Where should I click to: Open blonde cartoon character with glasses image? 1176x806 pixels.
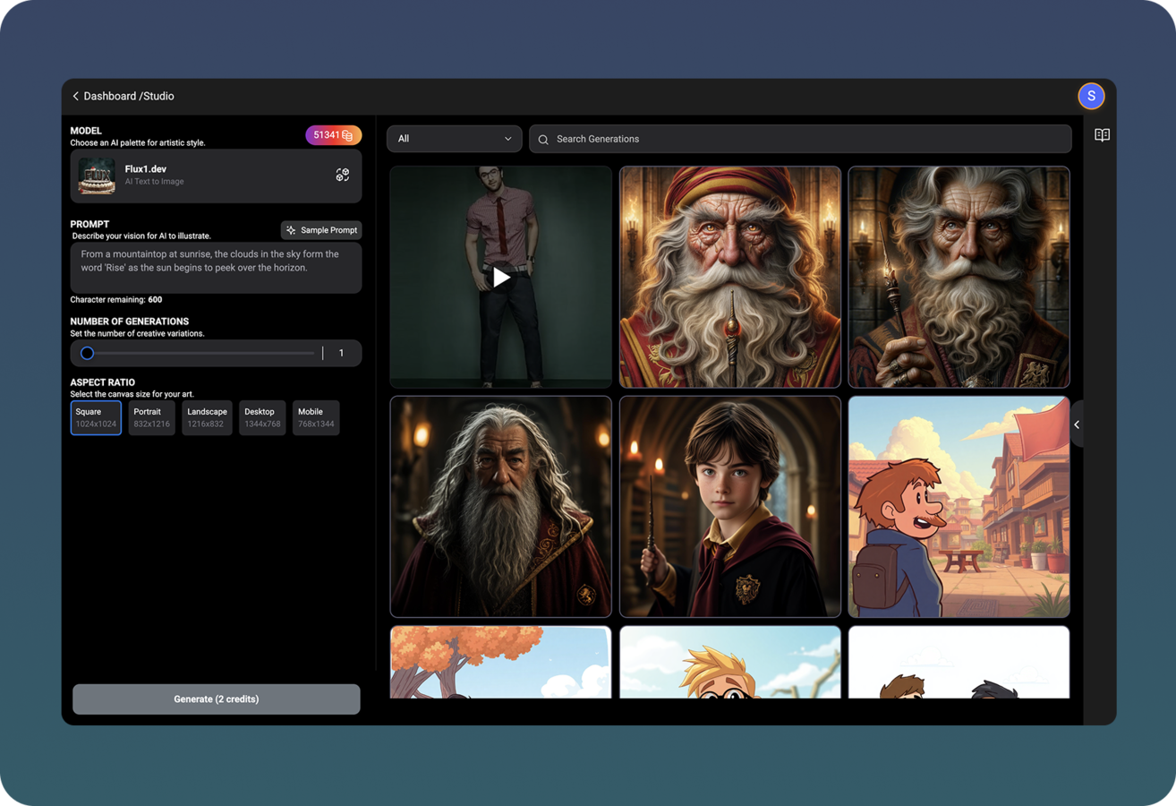(x=730, y=662)
